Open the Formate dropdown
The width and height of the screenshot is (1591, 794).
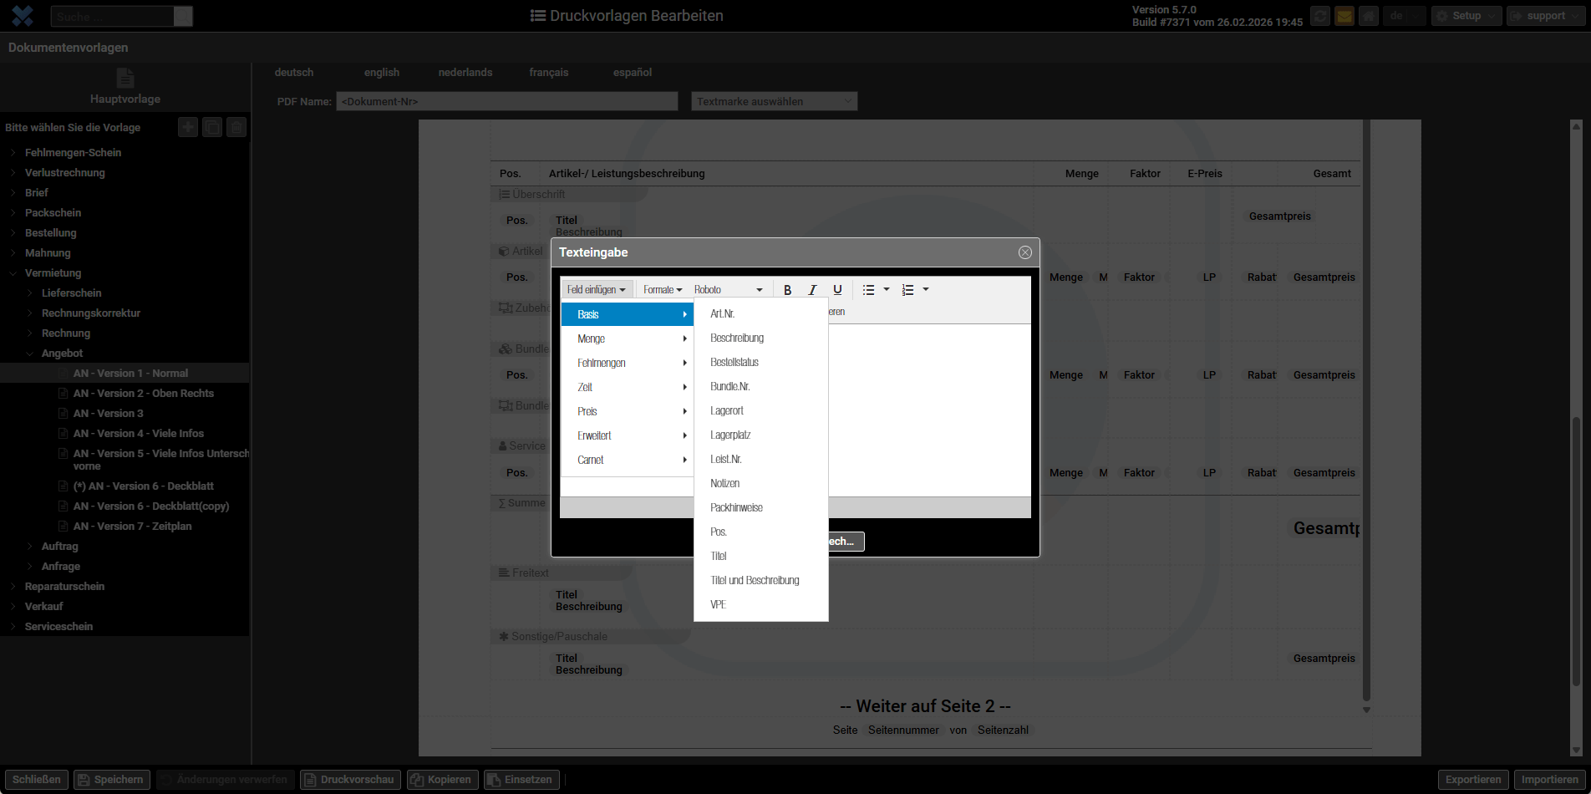[x=662, y=290]
